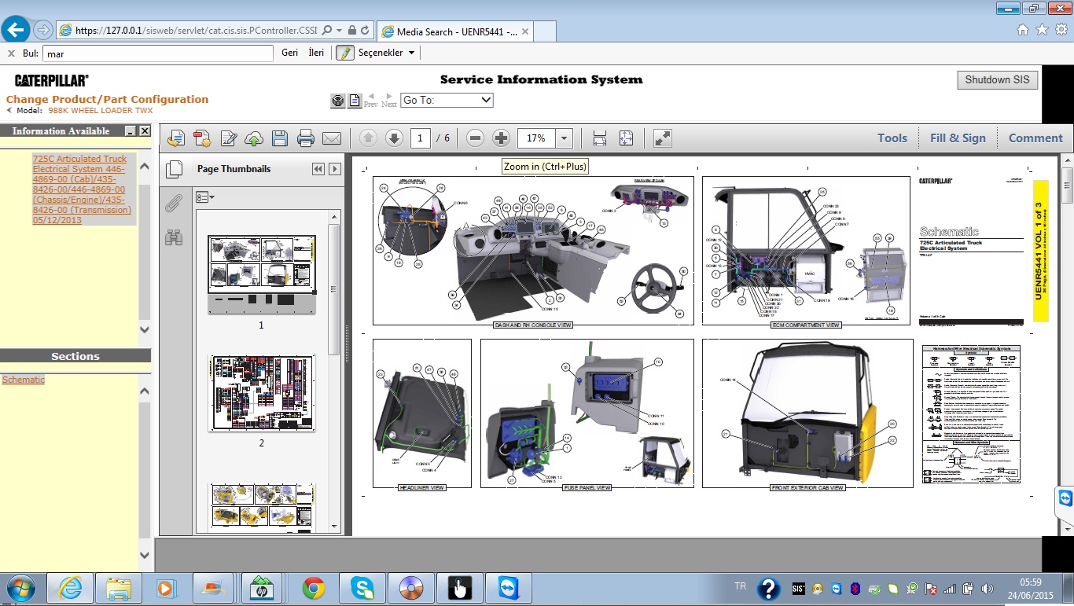Minimize the Information Available panel
This screenshot has width=1074, height=606.
[131, 131]
